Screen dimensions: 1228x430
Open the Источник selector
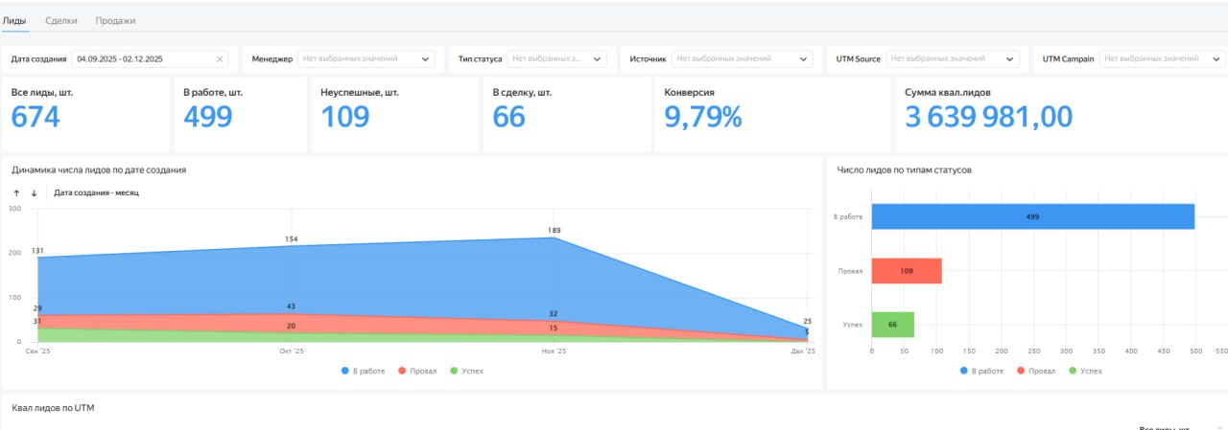[743, 59]
